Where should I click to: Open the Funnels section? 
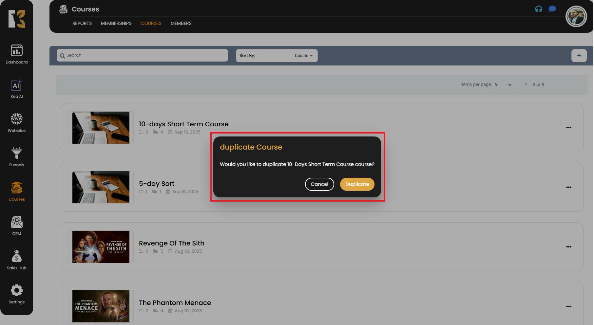(x=17, y=157)
